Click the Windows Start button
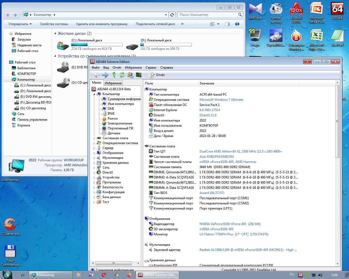The width and height of the screenshot is (349, 279). (x=7, y=275)
